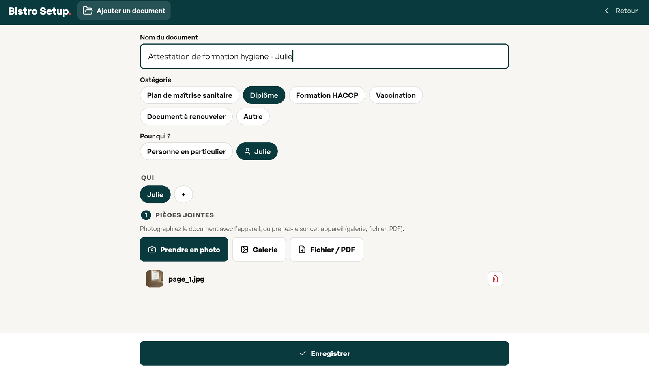Select Personne en particulier option
Screen dimensions: 649x370
[x=186, y=151]
